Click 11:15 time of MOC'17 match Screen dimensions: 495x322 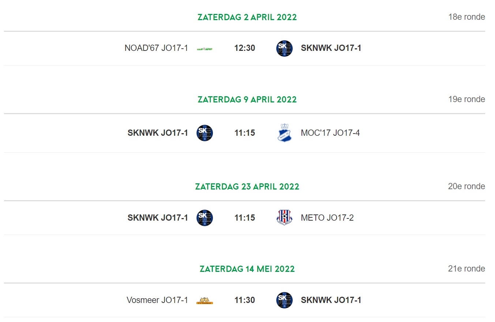click(x=245, y=133)
